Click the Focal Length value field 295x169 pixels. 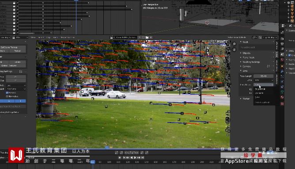coord(263,76)
